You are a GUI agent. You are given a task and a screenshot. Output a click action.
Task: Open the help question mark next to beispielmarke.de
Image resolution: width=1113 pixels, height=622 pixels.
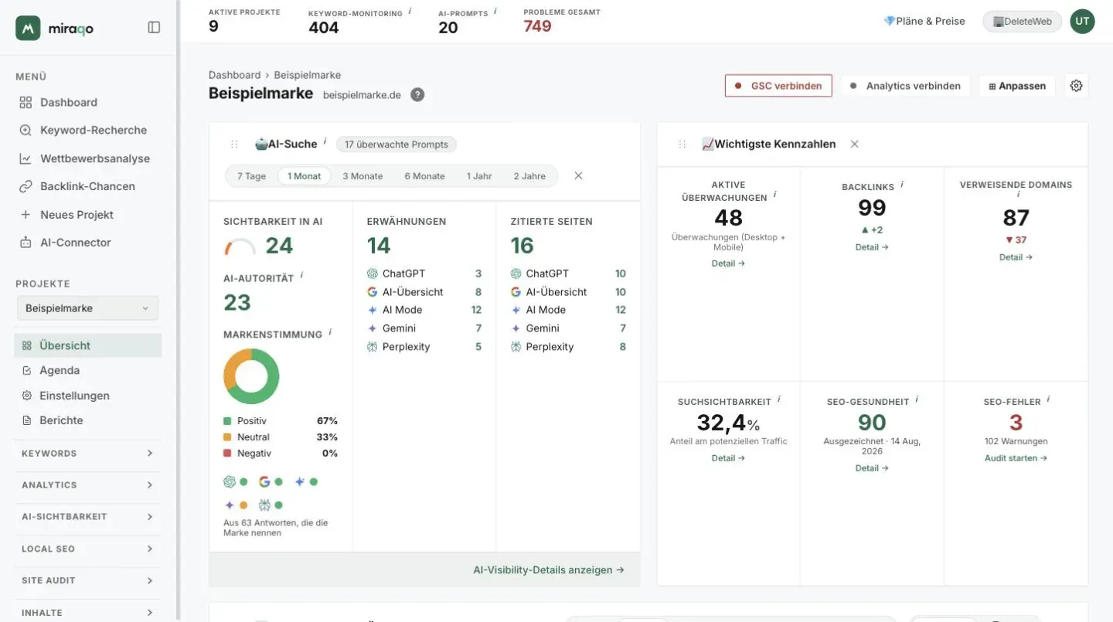417,95
